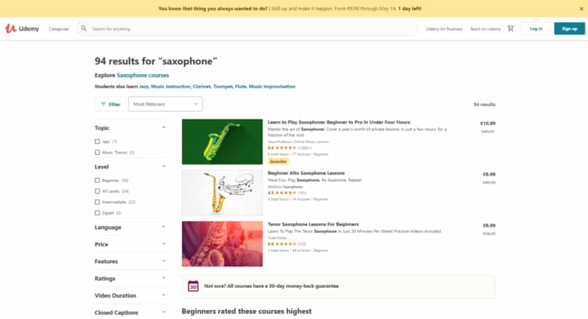Screen dimensions: 588x319
Task: Check the Music Theory checkbox
Action: point(98,152)
